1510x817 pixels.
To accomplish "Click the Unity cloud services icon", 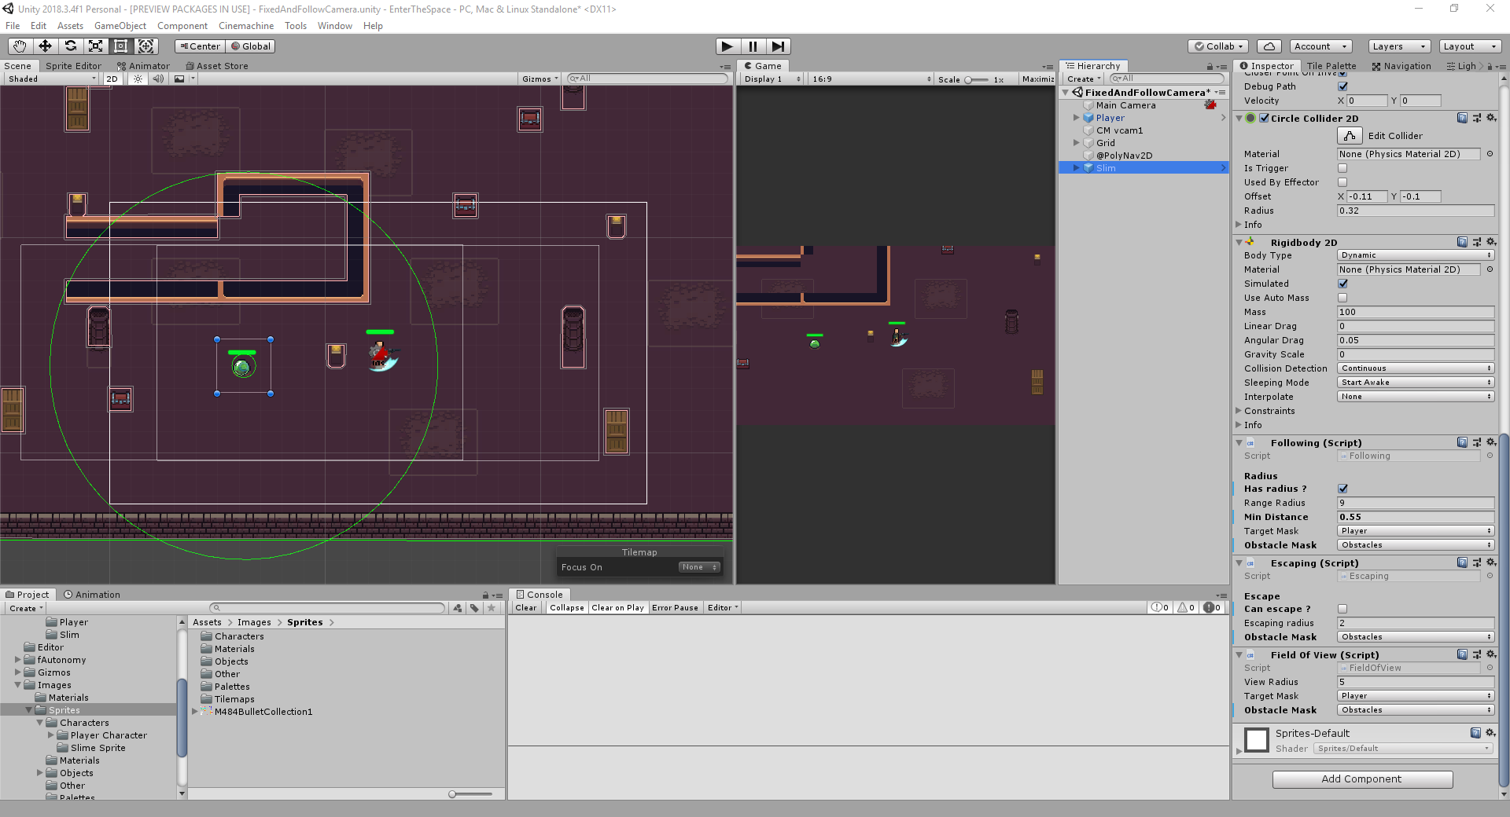I will click(1268, 46).
